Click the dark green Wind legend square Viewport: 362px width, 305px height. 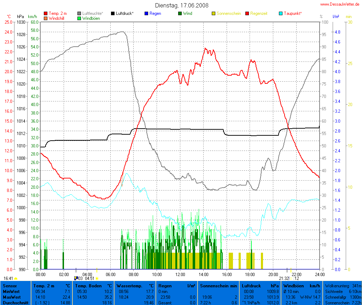[180, 13]
